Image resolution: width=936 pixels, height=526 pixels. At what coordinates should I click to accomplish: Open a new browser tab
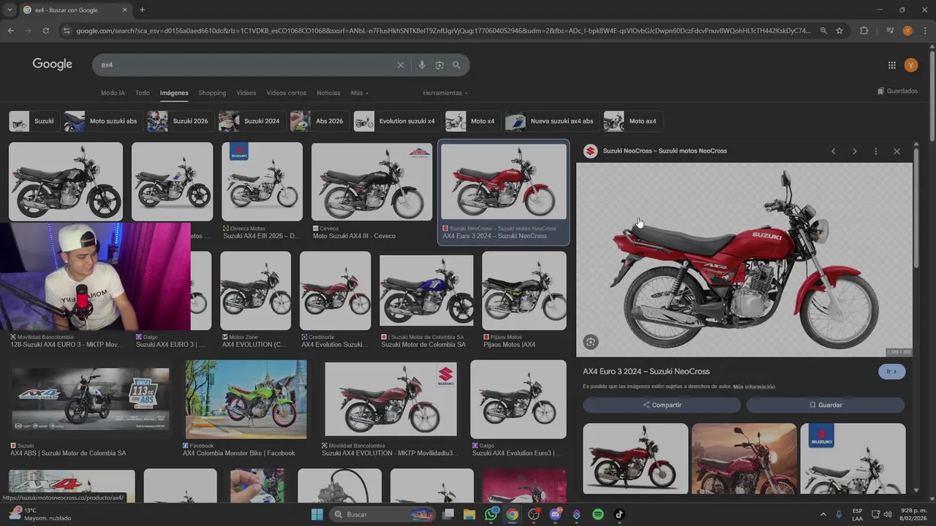click(142, 10)
